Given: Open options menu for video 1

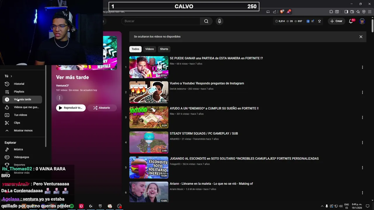Looking at the screenshot, I should click(362, 67).
